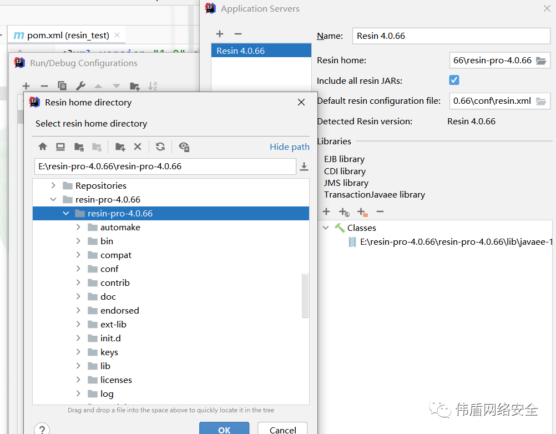Edit the server Name field

451,36
